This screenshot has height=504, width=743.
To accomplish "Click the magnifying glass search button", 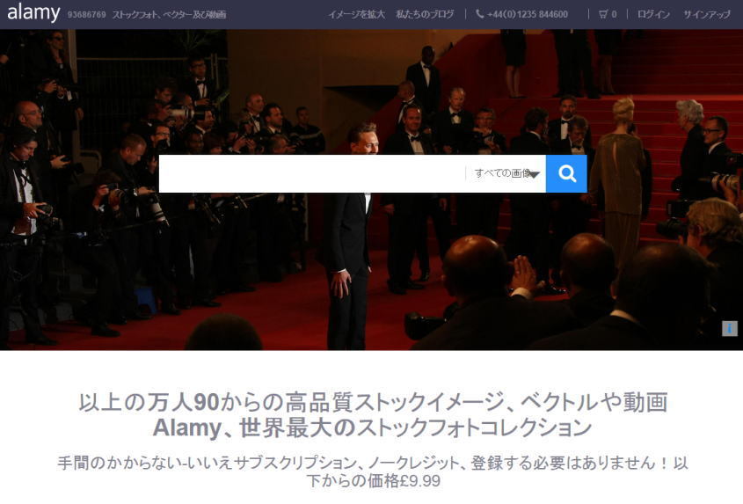I will 566,173.
